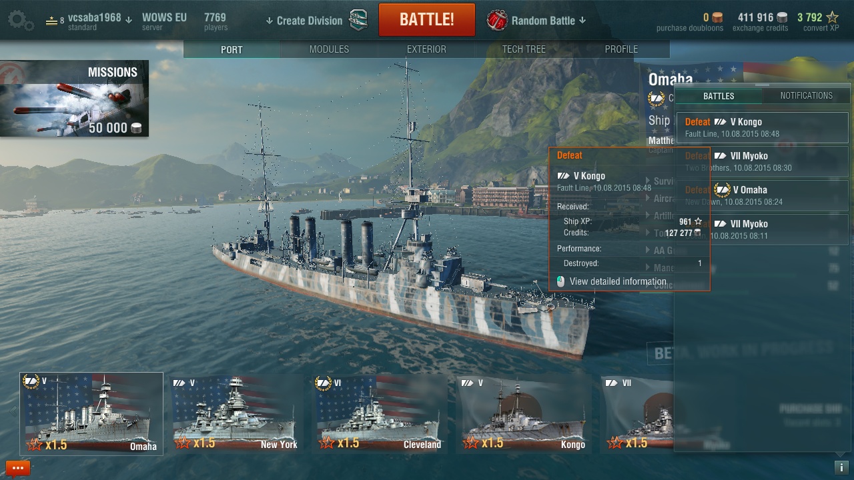Click the Random Battle red emblem icon
The width and height of the screenshot is (854, 480).
pyautogui.click(x=497, y=20)
